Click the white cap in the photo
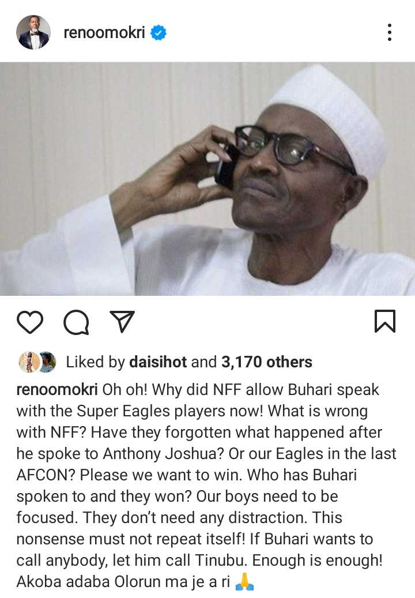Image resolution: width=415 pixels, height=598 pixels. point(331,114)
